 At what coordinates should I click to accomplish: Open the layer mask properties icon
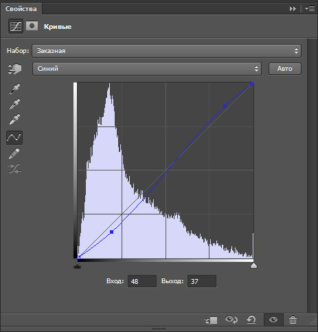32,26
